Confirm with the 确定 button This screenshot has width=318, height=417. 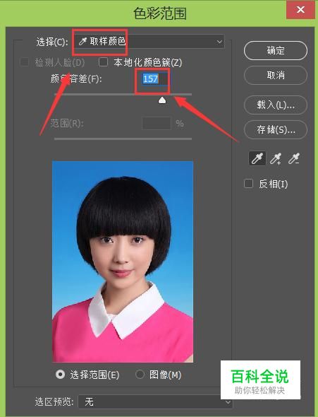[x=276, y=50]
